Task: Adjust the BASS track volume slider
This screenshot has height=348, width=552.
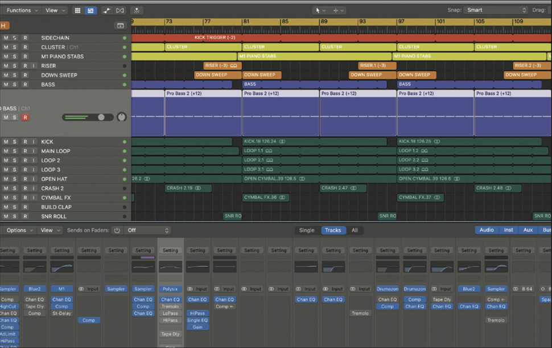Action: pos(88,117)
